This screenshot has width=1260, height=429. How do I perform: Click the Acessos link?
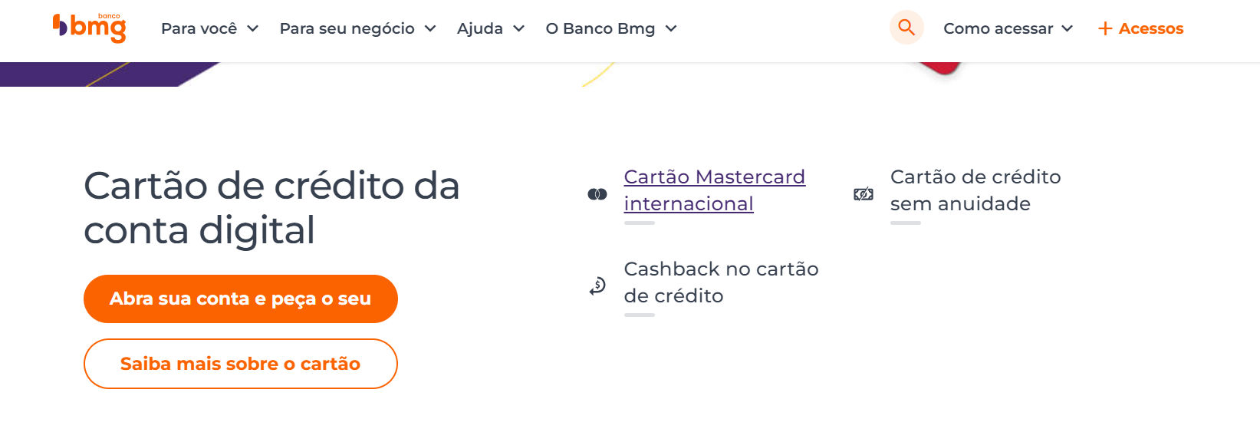(x=1151, y=29)
